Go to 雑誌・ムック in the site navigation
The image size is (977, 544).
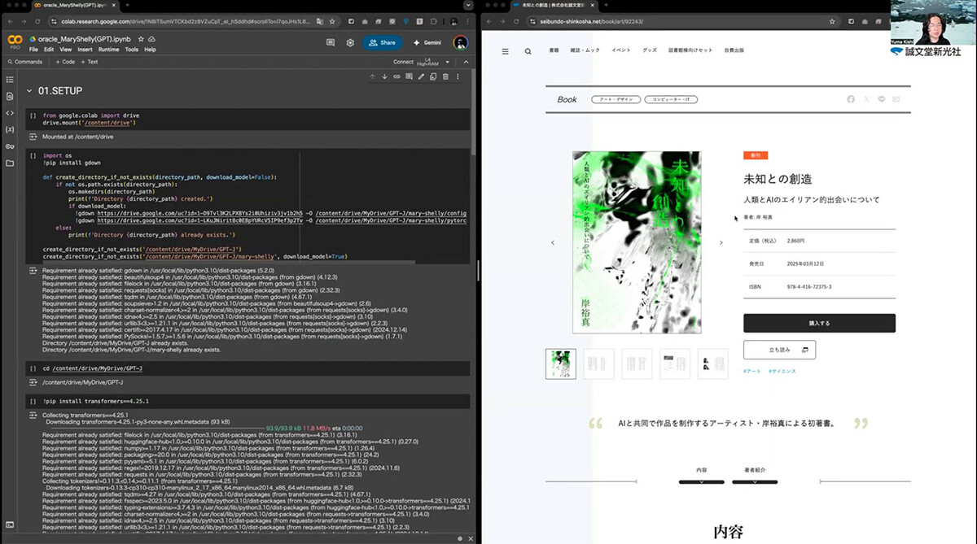tap(585, 50)
